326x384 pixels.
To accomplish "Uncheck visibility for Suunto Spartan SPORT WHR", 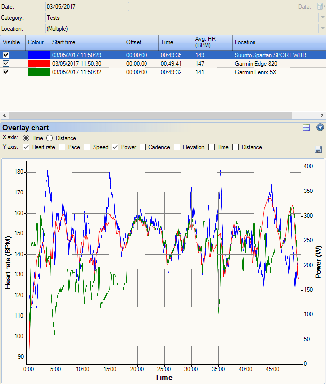I will tap(6, 55).
